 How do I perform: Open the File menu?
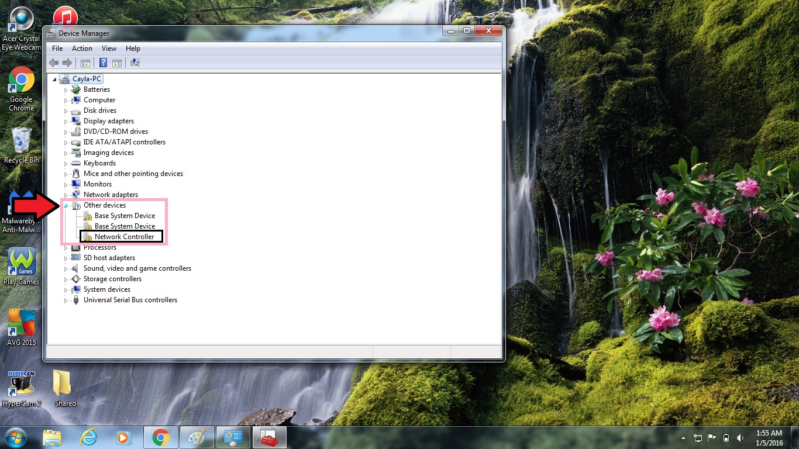pos(57,49)
